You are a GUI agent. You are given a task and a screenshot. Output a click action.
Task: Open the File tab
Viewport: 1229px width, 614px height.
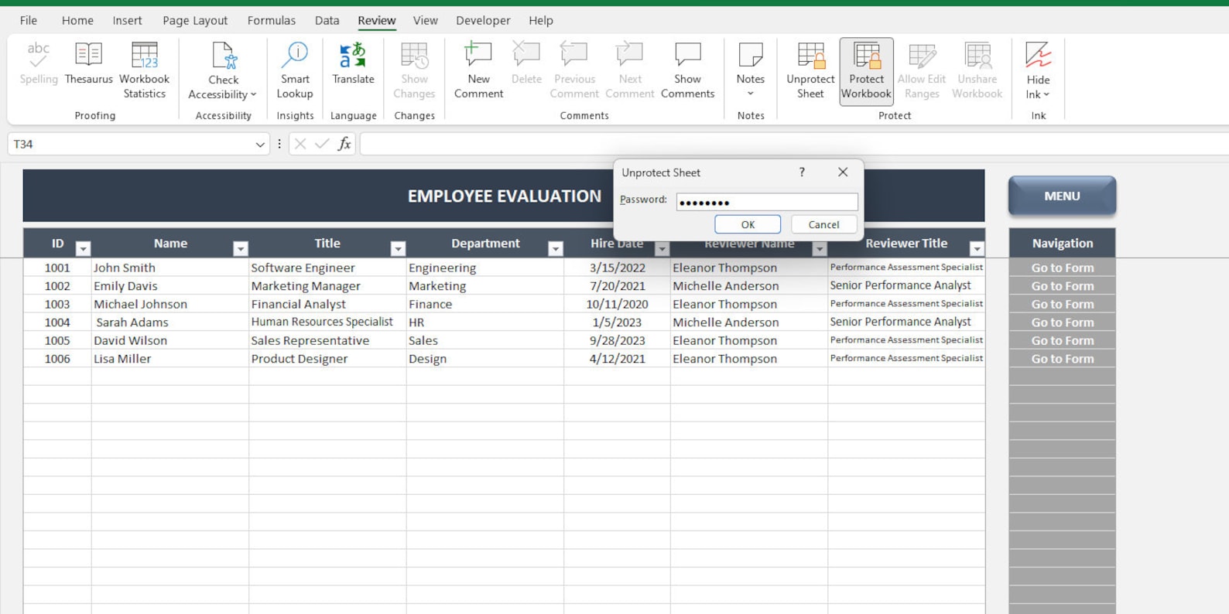click(x=29, y=20)
